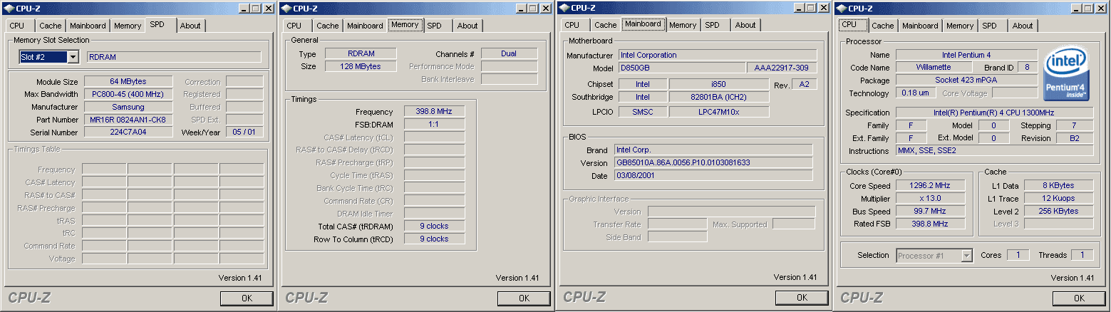The height and width of the screenshot is (312, 1111).
Task: Open Memory tab in CPU window
Action: [x=960, y=26]
